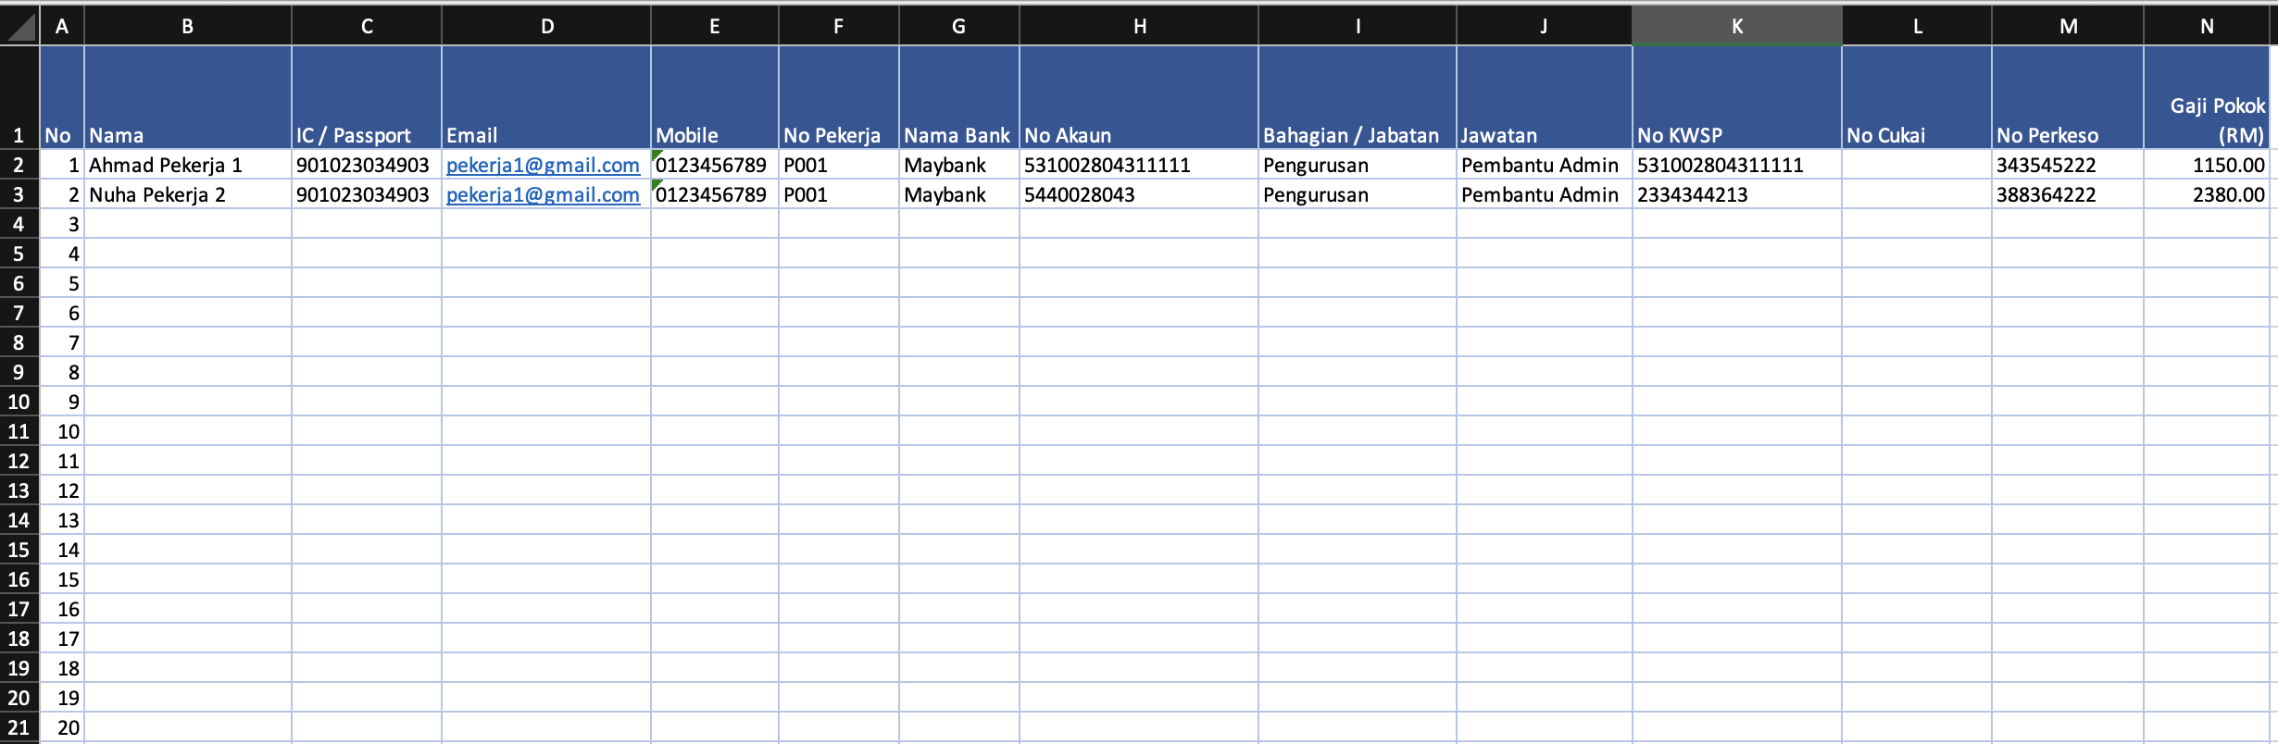Select row header 2

19,165
